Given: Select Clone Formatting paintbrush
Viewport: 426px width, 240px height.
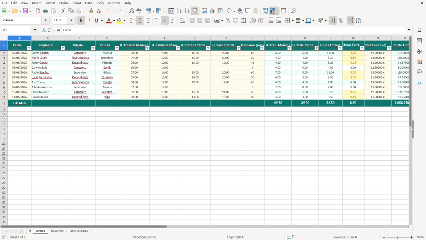Looking at the screenshot, I should [91, 11].
